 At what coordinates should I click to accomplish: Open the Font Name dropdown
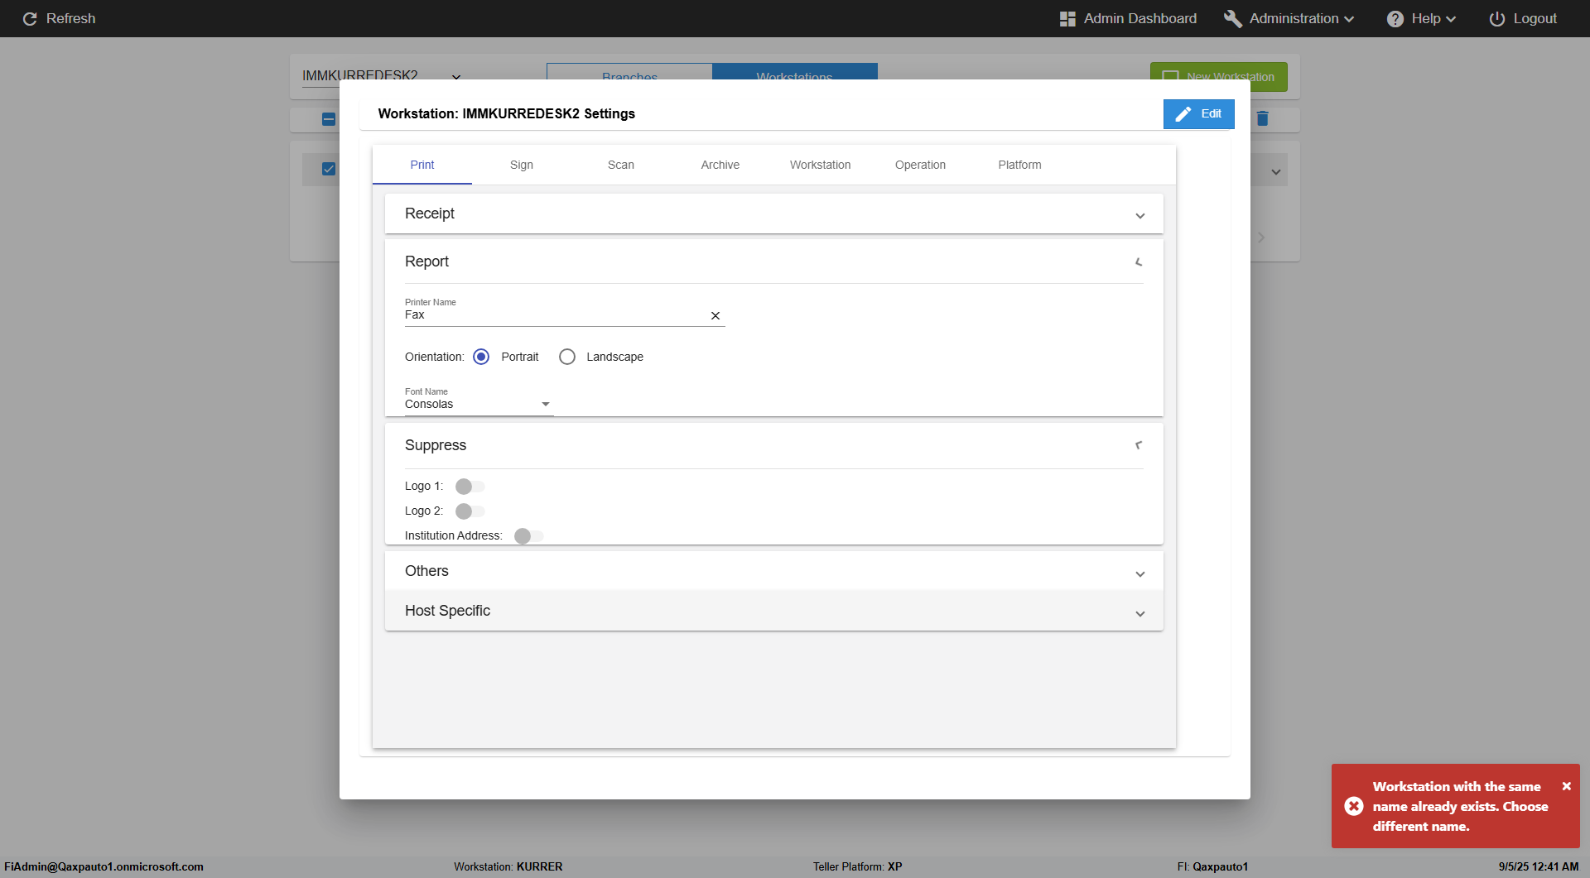point(478,404)
